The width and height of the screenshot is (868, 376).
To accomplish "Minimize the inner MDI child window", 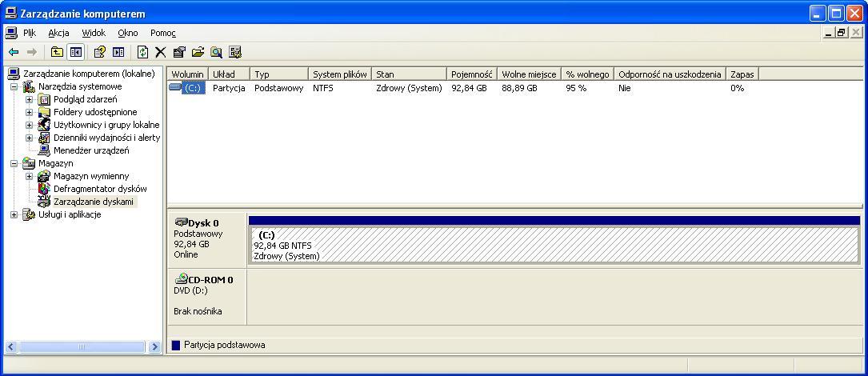I will pyautogui.click(x=829, y=33).
